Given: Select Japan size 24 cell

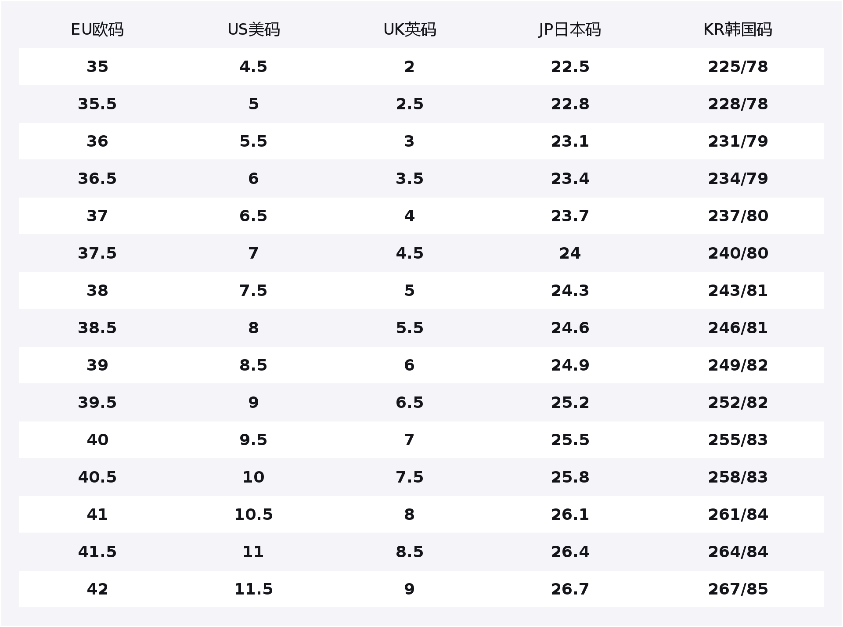Looking at the screenshot, I should pyautogui.click(x=569, y=253).
